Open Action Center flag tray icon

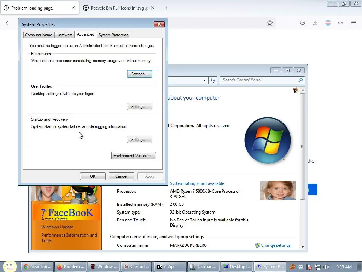coord(309,267)
